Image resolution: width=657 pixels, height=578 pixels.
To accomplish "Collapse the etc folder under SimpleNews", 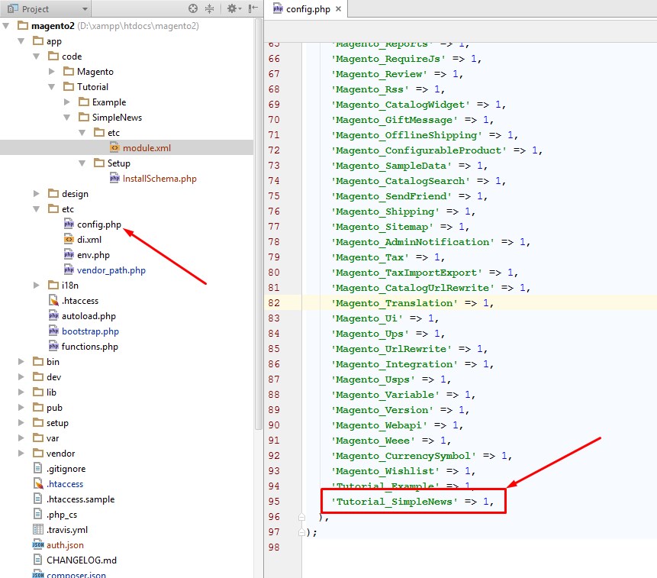I will coord(82,133).
